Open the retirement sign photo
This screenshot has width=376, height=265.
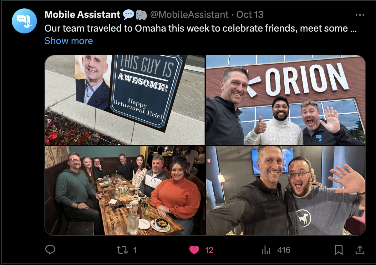pyautogui.click(x=125, y=100)
